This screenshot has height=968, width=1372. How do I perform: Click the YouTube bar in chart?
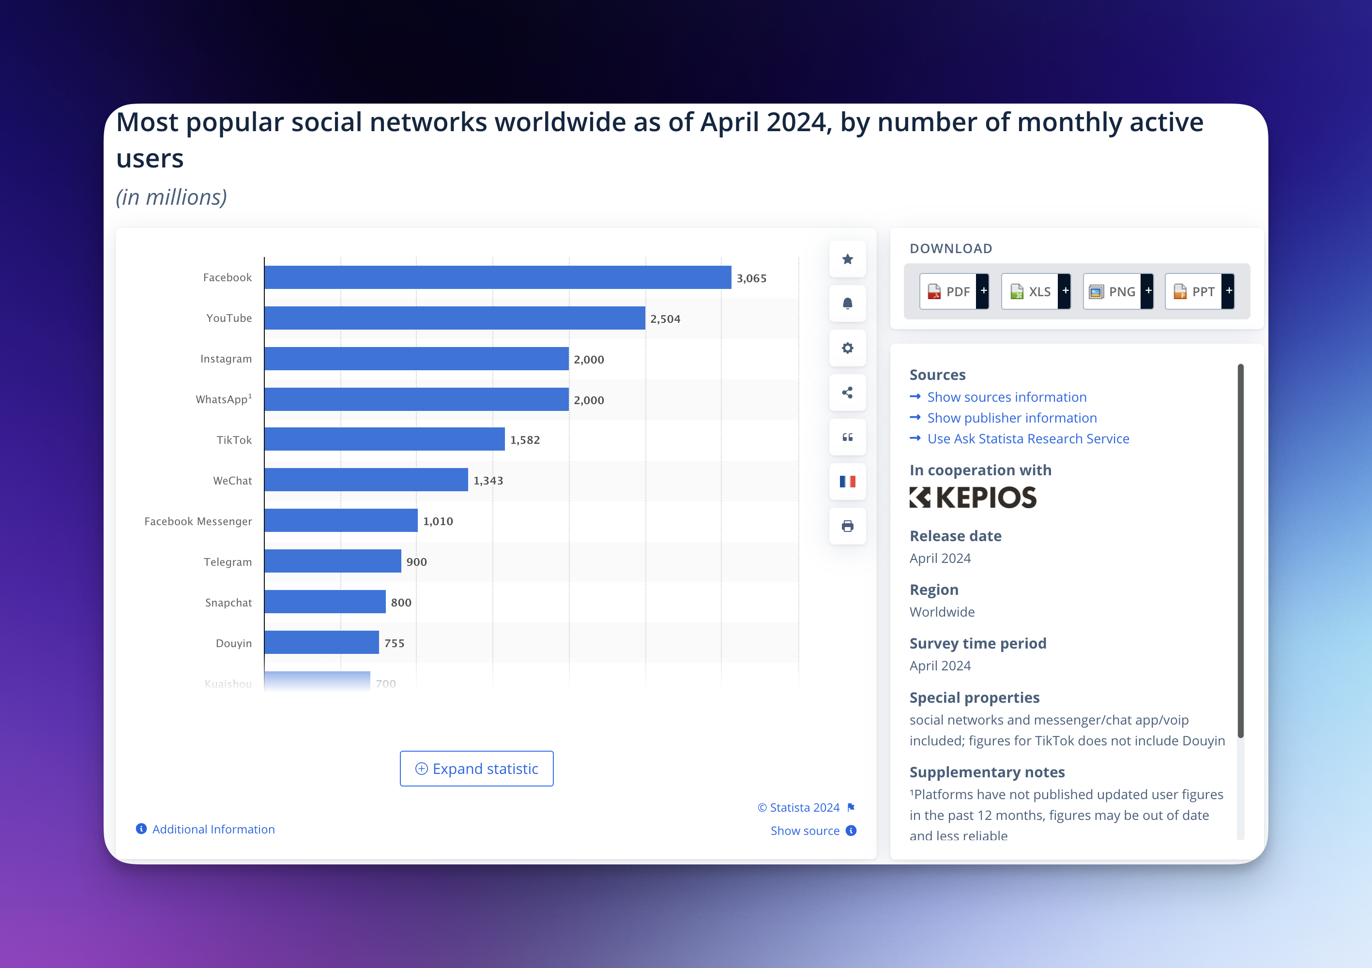click(x=455, y=318)
